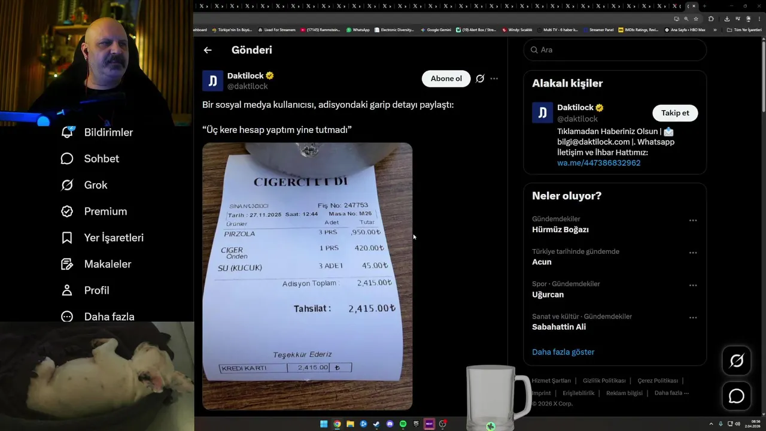Open Grok in the sidebar
766x431 pixels.
(84, 185)
